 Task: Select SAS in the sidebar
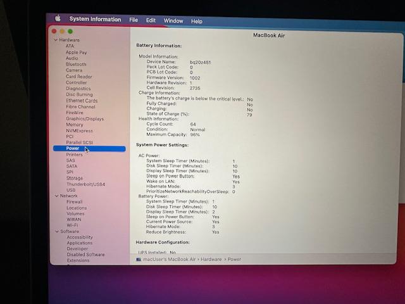click(70, 160)
